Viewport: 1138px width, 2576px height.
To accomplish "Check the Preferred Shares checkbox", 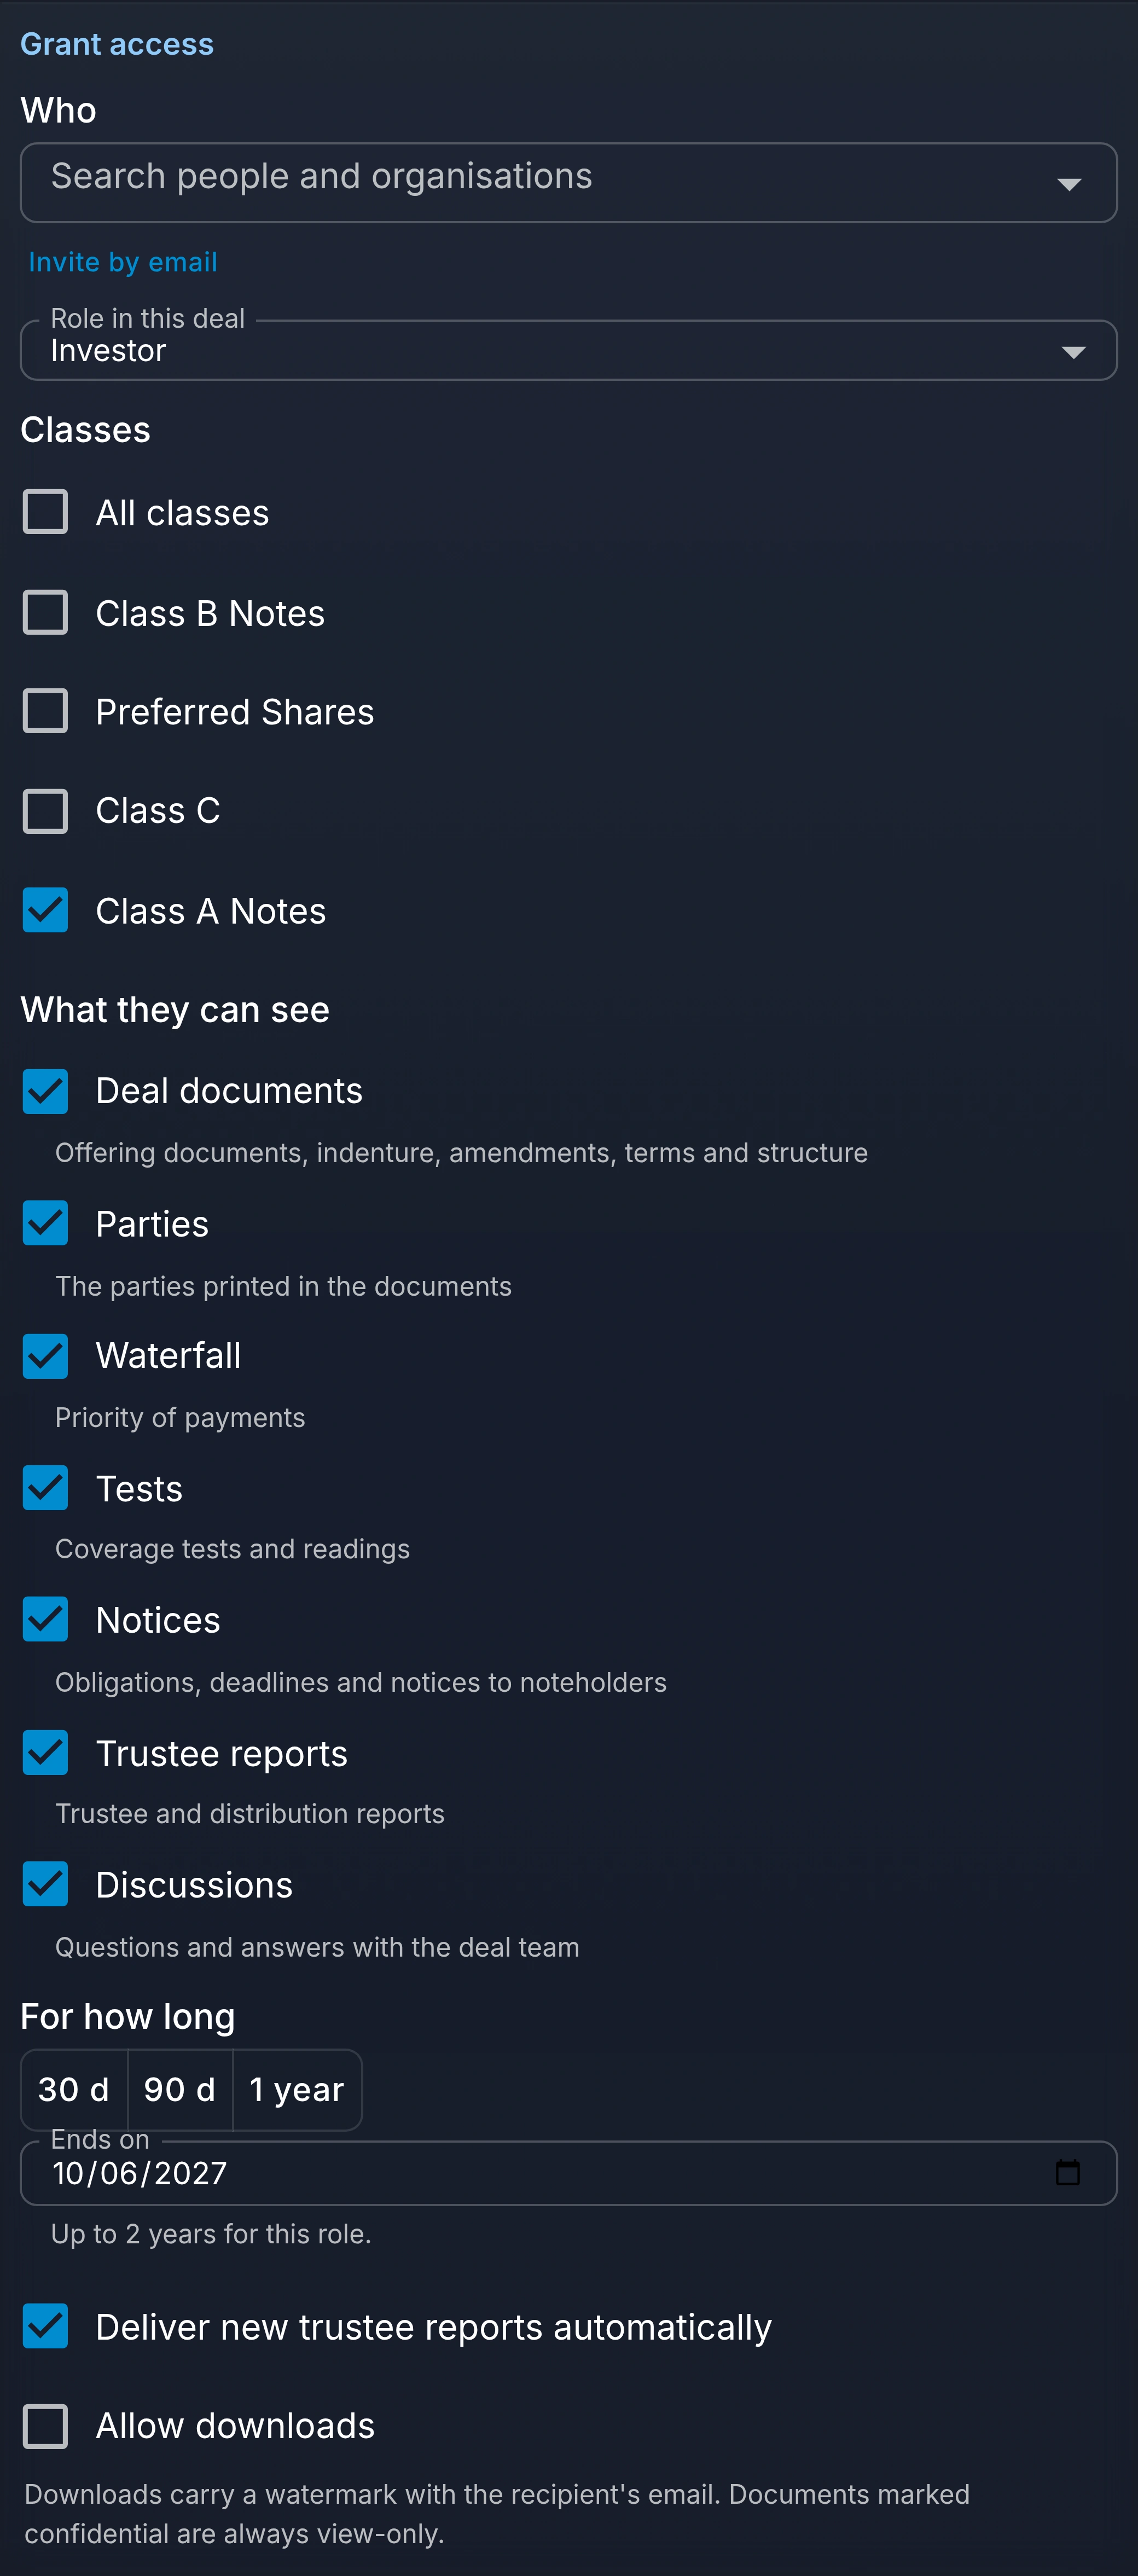I will pos(45,711).
